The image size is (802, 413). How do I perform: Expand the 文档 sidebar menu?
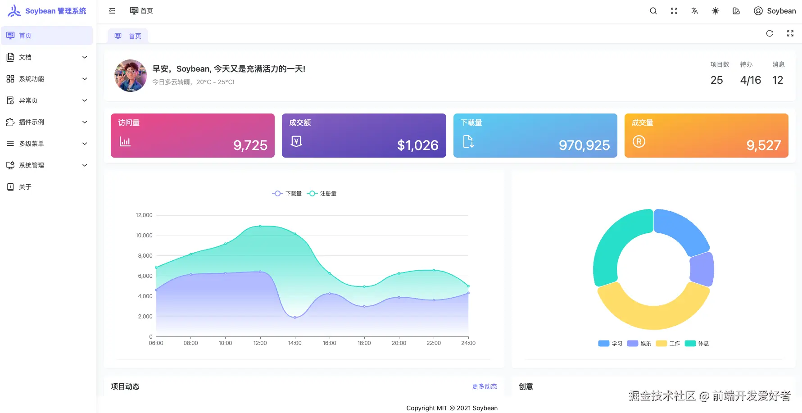[47, 57]
